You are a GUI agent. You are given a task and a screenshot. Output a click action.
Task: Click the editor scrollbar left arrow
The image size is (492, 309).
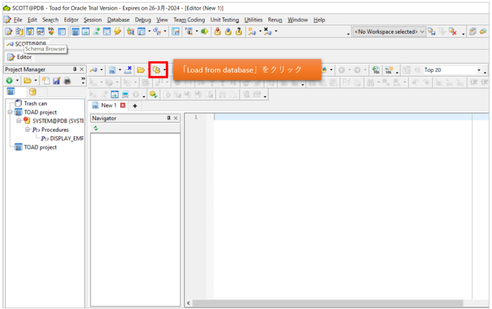(x=188, y=303)
